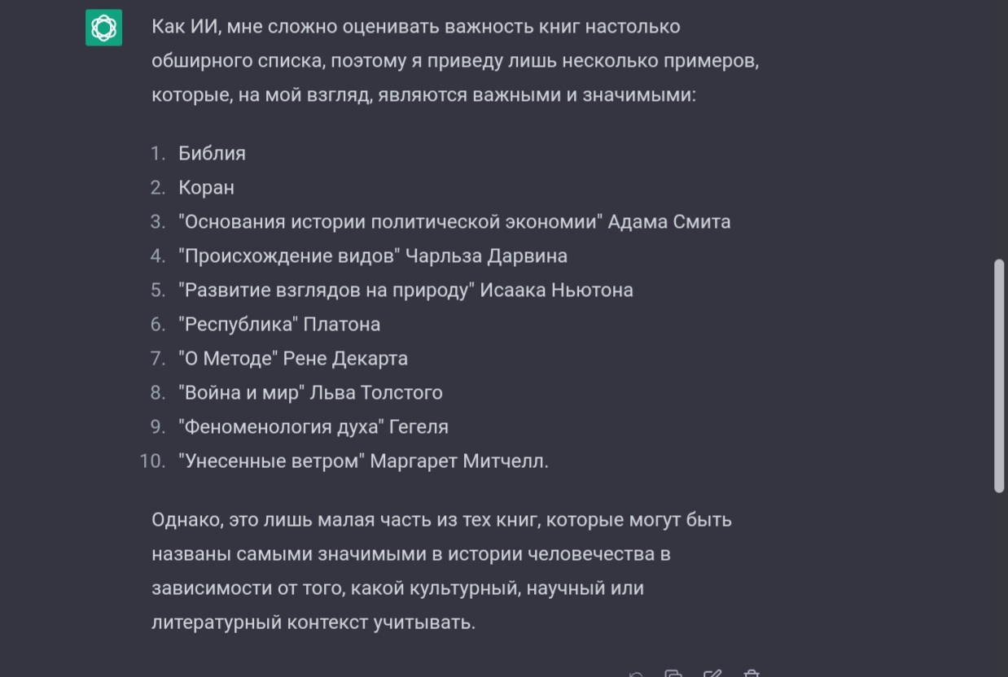
Task: Click the opening paragraph starting 'Как ИИ'
Action: (455, 61)
